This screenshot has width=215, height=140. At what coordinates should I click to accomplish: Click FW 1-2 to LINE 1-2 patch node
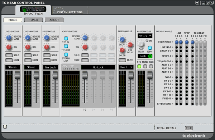pos(177,78)
